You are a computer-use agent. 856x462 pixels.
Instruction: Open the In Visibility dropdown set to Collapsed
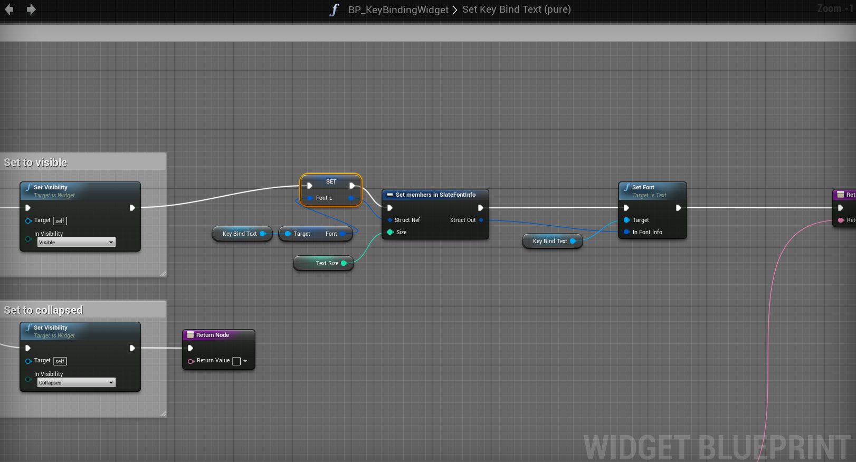(76, 383)
